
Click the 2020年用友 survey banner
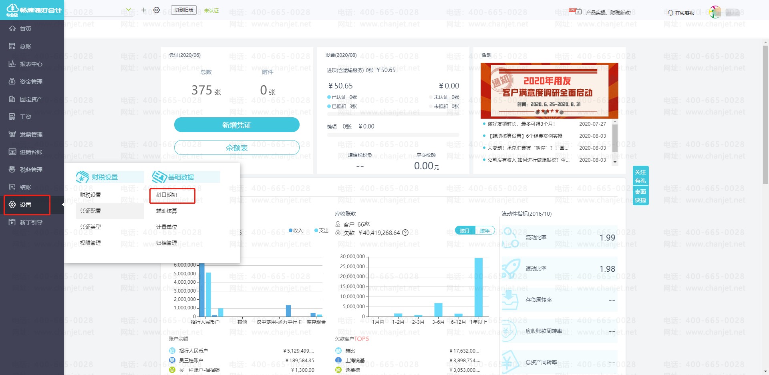[x=549, y=90]
